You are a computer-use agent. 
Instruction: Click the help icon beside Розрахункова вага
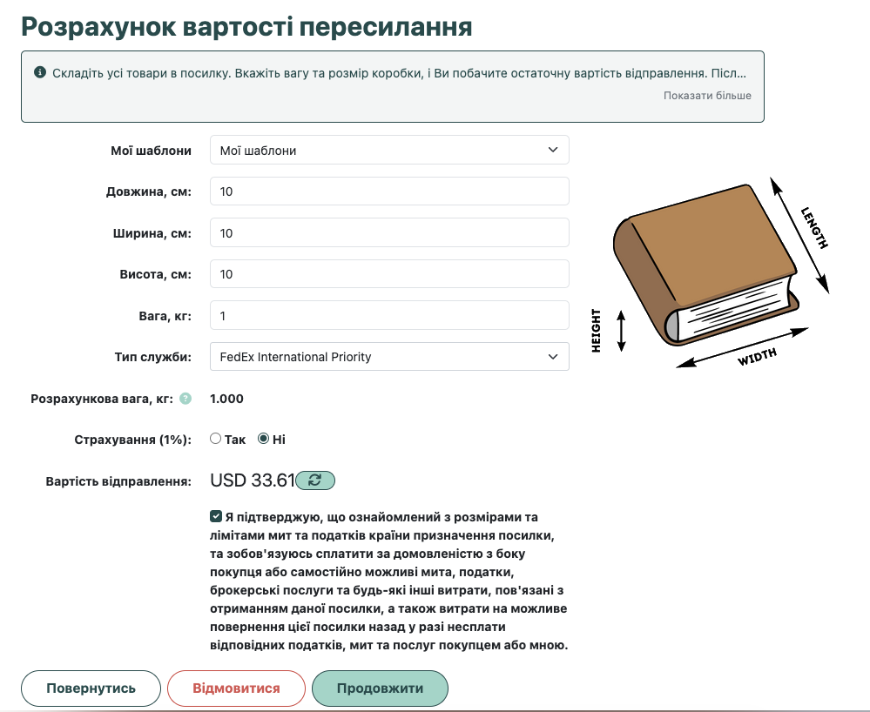coord(185,398)
